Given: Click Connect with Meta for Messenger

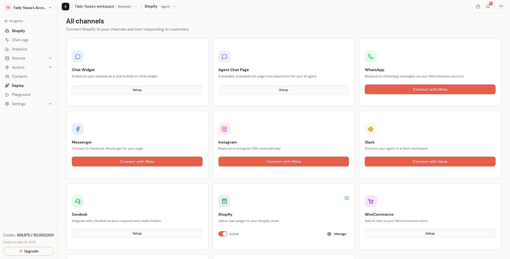Looking at the screenshot, I should coord(137,162).
